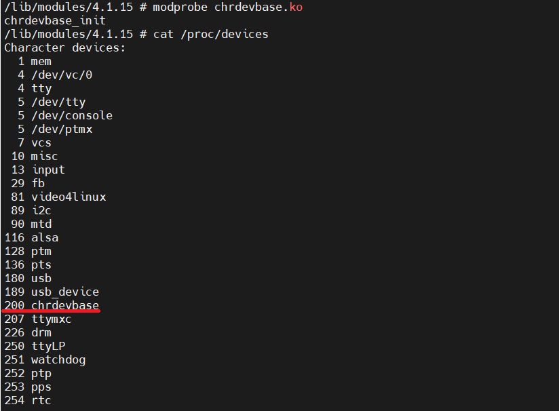559x411 pixels.
Task: Click the /dev/console device line
Action: click(65, 115)
